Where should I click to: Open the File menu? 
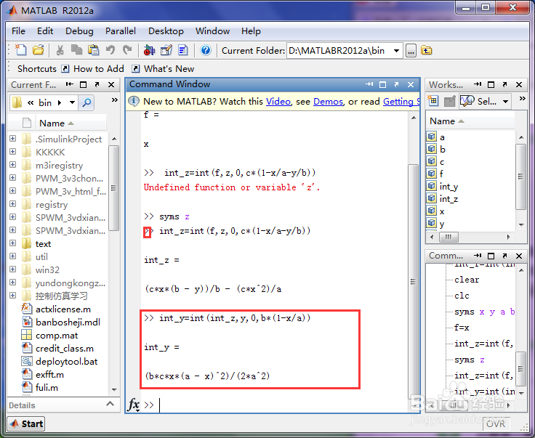pyautogui.click(x=18, y=31)
